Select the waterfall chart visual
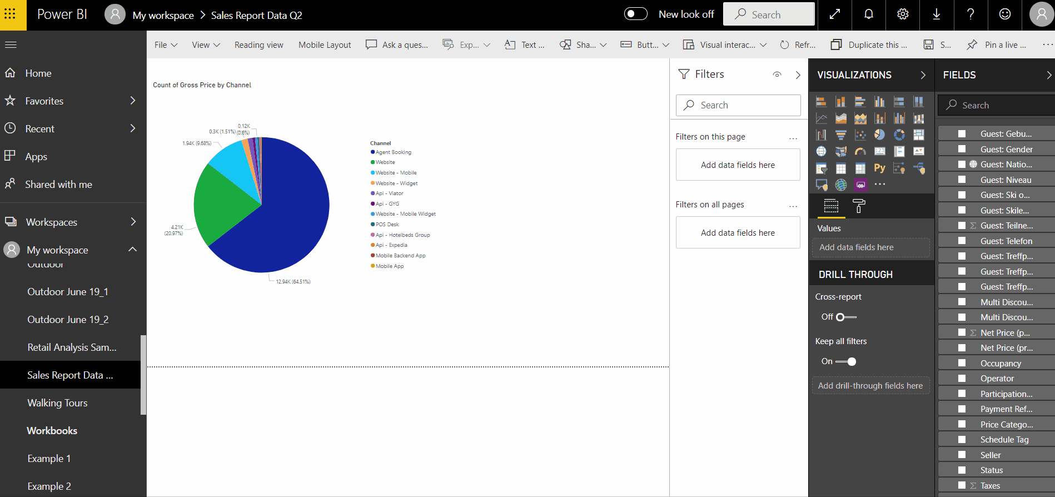 tap(821, 135)
